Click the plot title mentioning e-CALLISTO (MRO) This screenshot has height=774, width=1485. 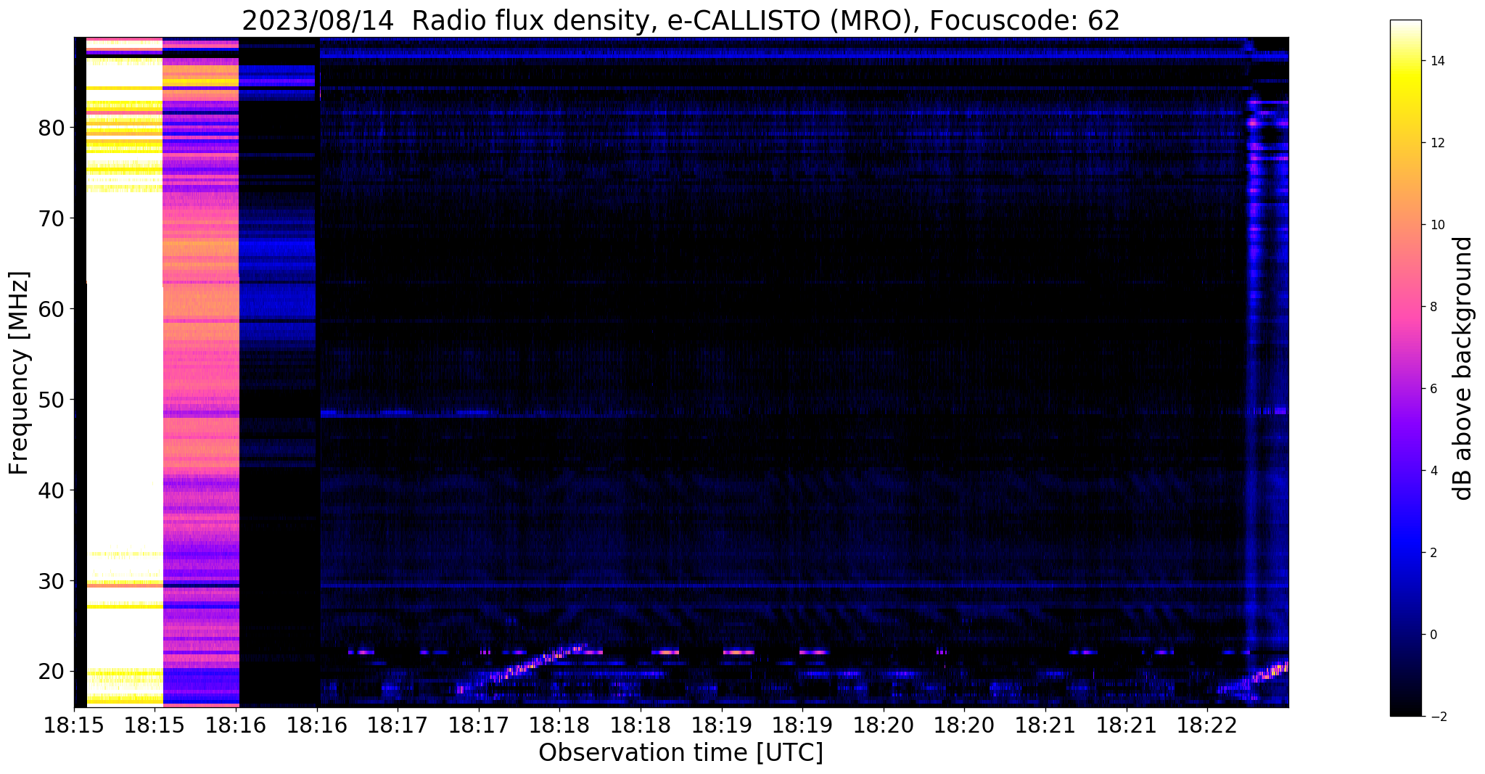point(680,20)
